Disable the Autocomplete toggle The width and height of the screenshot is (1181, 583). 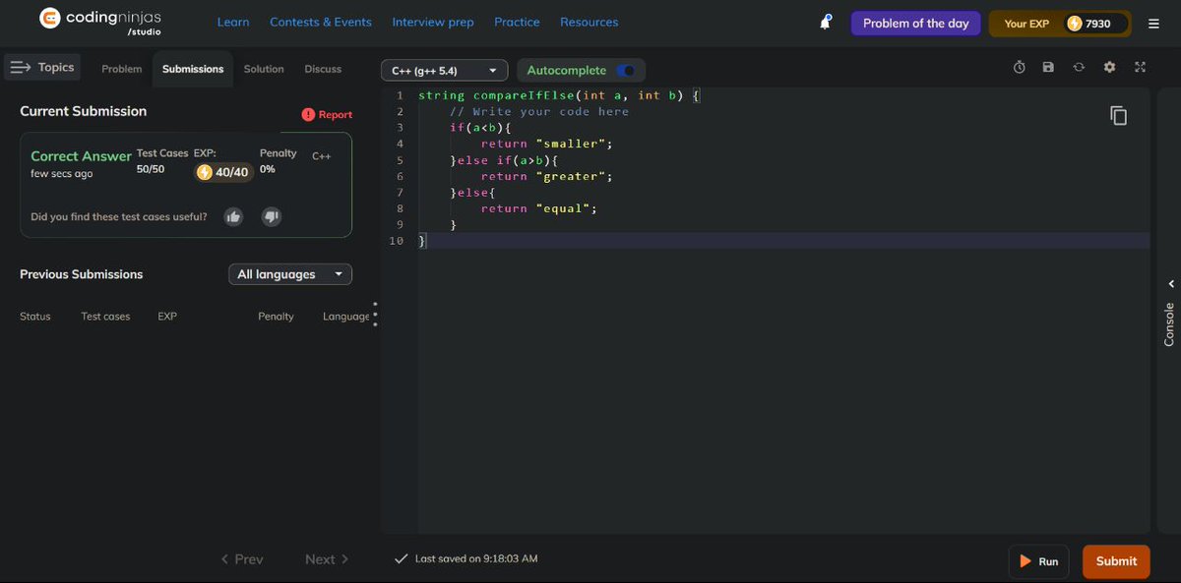[627, 70]
